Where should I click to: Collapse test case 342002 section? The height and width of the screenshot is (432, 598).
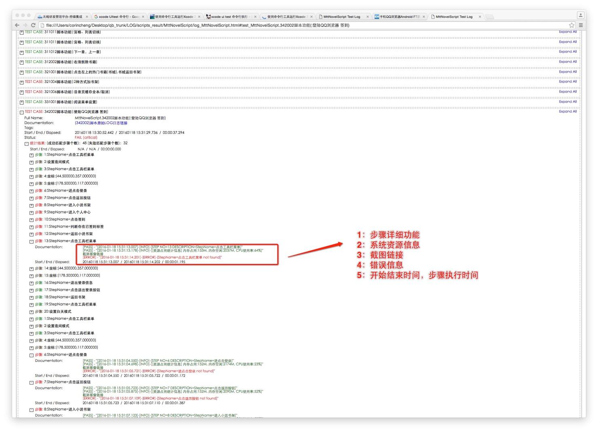22,112
